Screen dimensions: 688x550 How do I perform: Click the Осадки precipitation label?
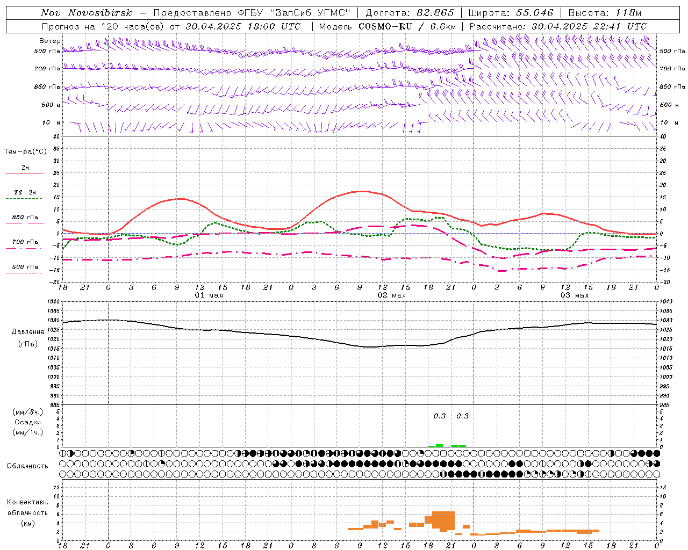click(x=28, y=422)
